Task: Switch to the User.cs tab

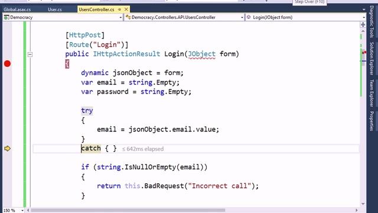Action: (x=55, y=9)
